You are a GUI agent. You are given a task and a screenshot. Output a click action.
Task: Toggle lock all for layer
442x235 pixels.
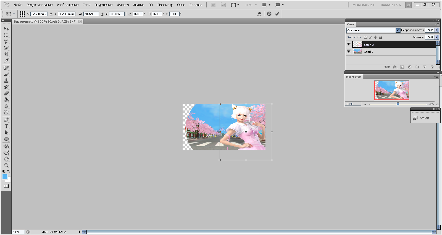(380, 37)
